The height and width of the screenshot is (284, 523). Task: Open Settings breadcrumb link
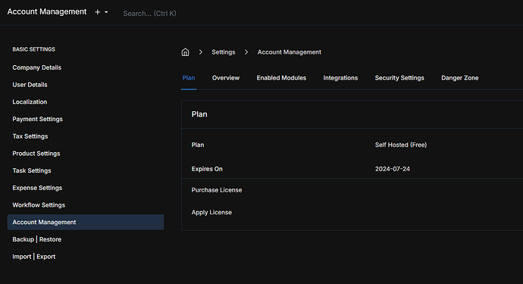(223, 52)
